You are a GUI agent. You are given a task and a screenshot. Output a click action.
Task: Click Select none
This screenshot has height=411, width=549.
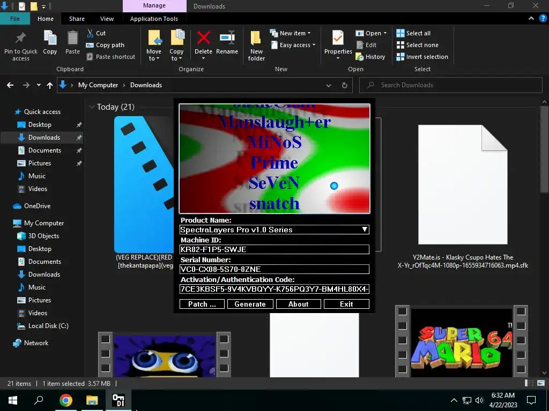coord(417,45)
